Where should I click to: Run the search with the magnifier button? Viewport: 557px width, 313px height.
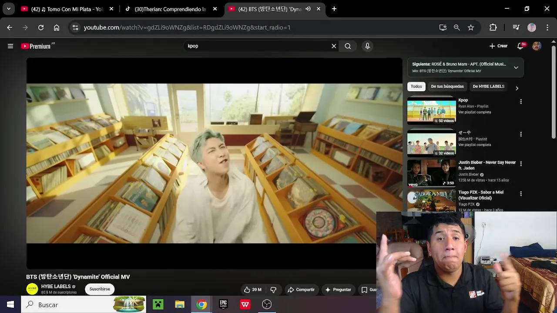click(x=348, y=46)
